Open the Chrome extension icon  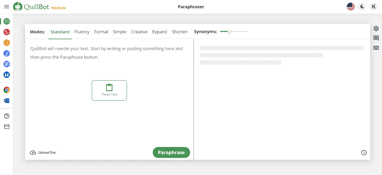[7, 90]
